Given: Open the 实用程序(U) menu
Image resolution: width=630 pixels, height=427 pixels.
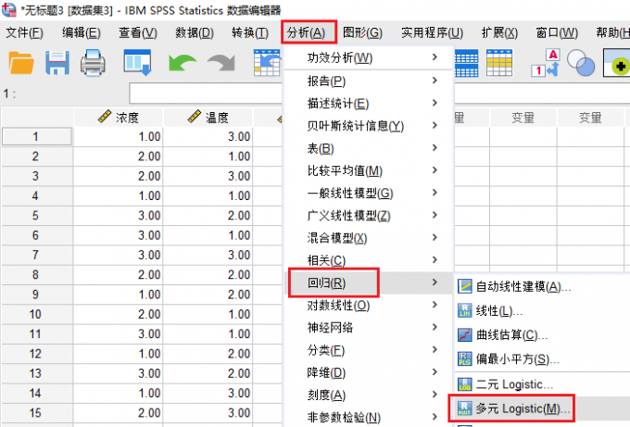Looking at the screenshot, I should [432, 32].
